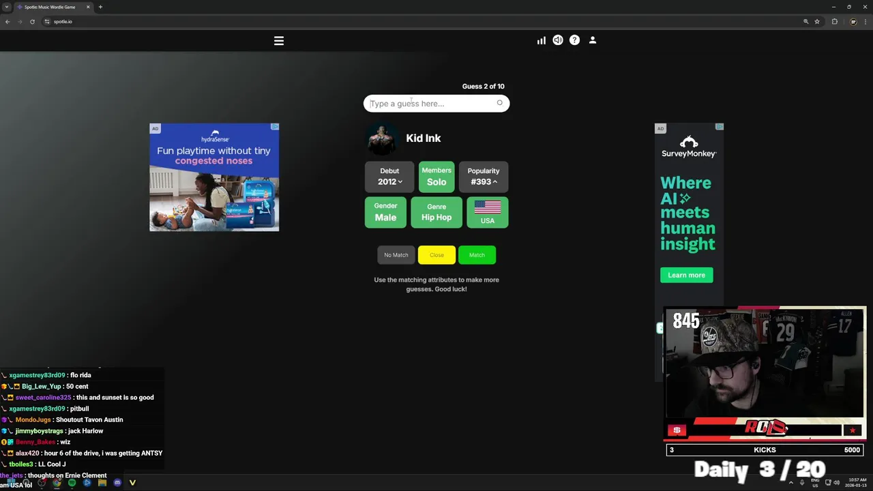873x491 pixels.
Task: Mute the game sound speaker icon
Action: tap(558, 40)
